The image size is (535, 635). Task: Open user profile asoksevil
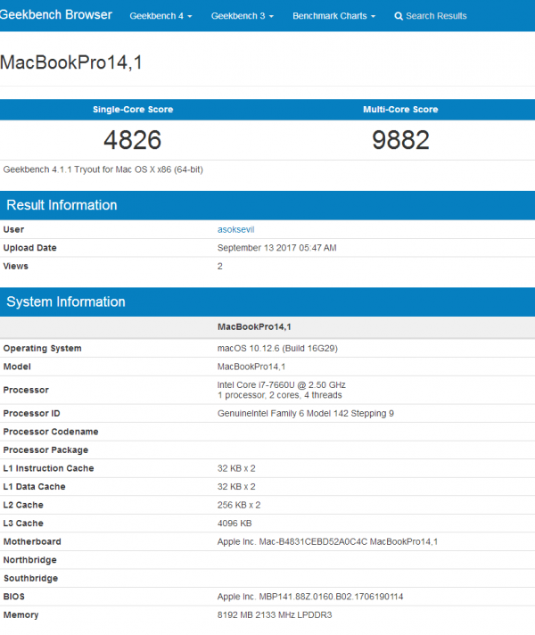[235, 229]
